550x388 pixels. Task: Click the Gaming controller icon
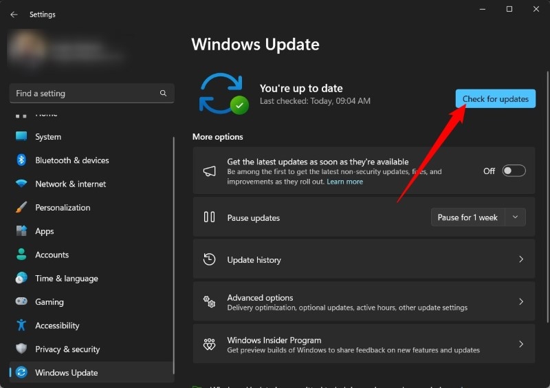coord(21,302)
